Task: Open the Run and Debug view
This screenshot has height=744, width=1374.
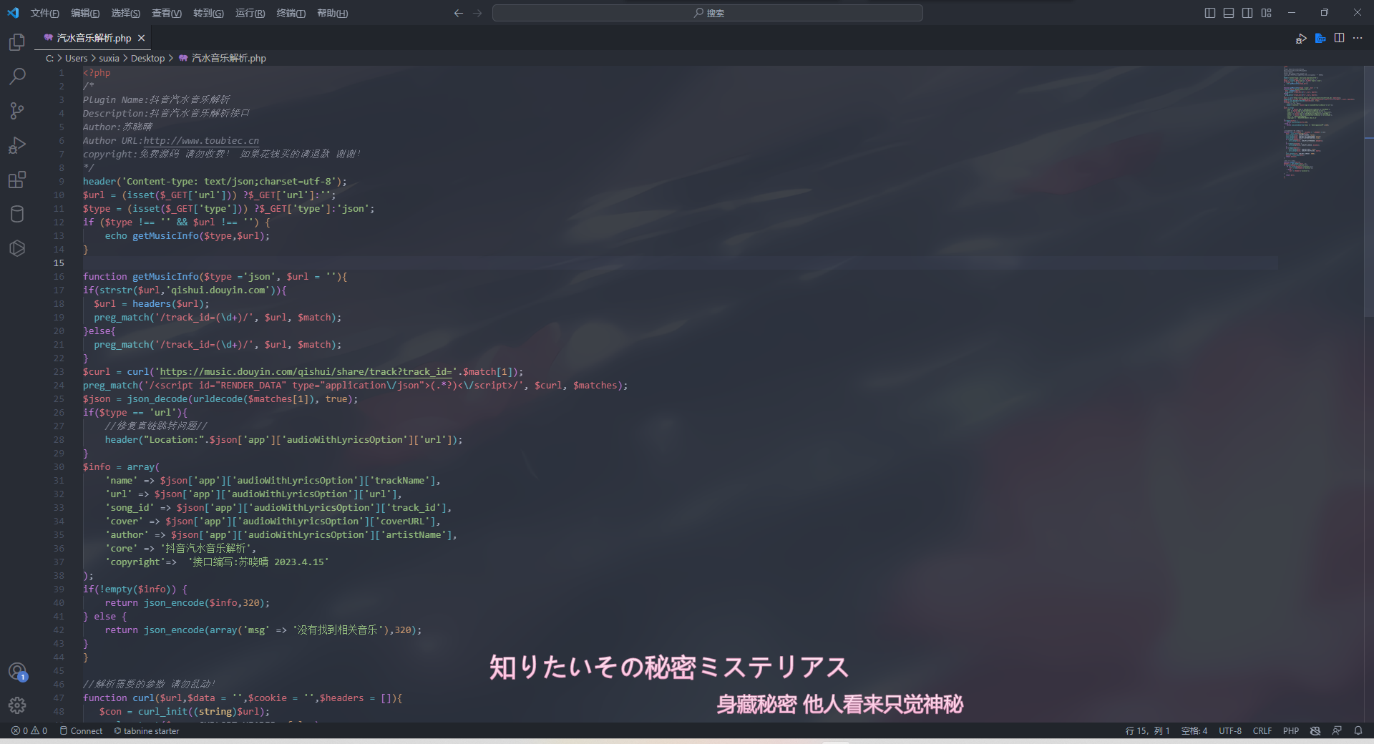Action: pyautogui.click(x=17, y=145)
